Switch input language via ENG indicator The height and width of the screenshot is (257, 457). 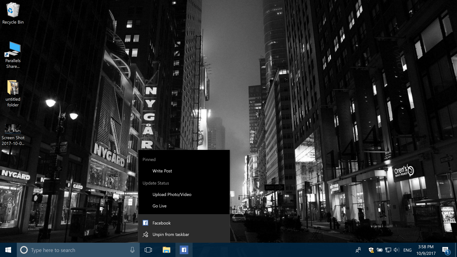(x=407, y=250)
